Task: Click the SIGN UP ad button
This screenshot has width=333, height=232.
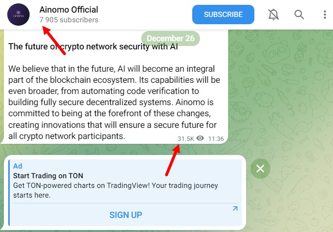Action: pyautogui.click(x=126, y=215)
